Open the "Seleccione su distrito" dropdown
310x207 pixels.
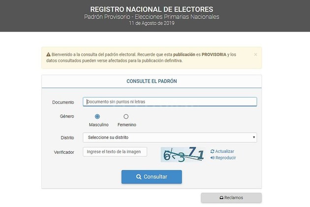(169, 137)
